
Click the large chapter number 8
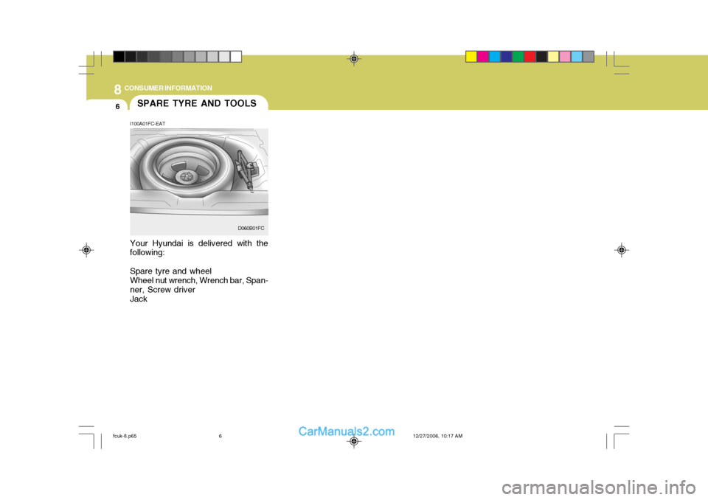pyautogui.click(x=117, y=89)
